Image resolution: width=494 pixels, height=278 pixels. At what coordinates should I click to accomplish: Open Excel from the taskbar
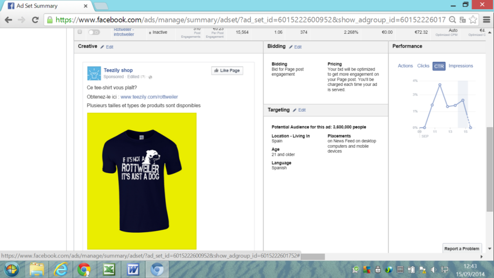(109, 269)
